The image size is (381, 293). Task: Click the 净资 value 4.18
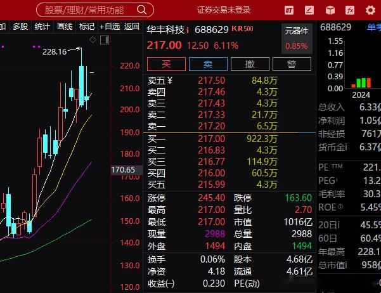click(217, 271)
